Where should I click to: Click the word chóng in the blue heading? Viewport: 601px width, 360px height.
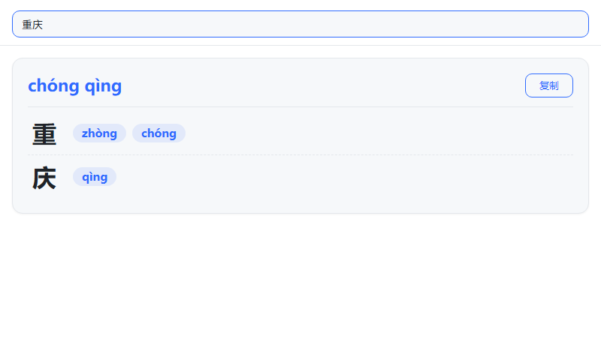53,86
